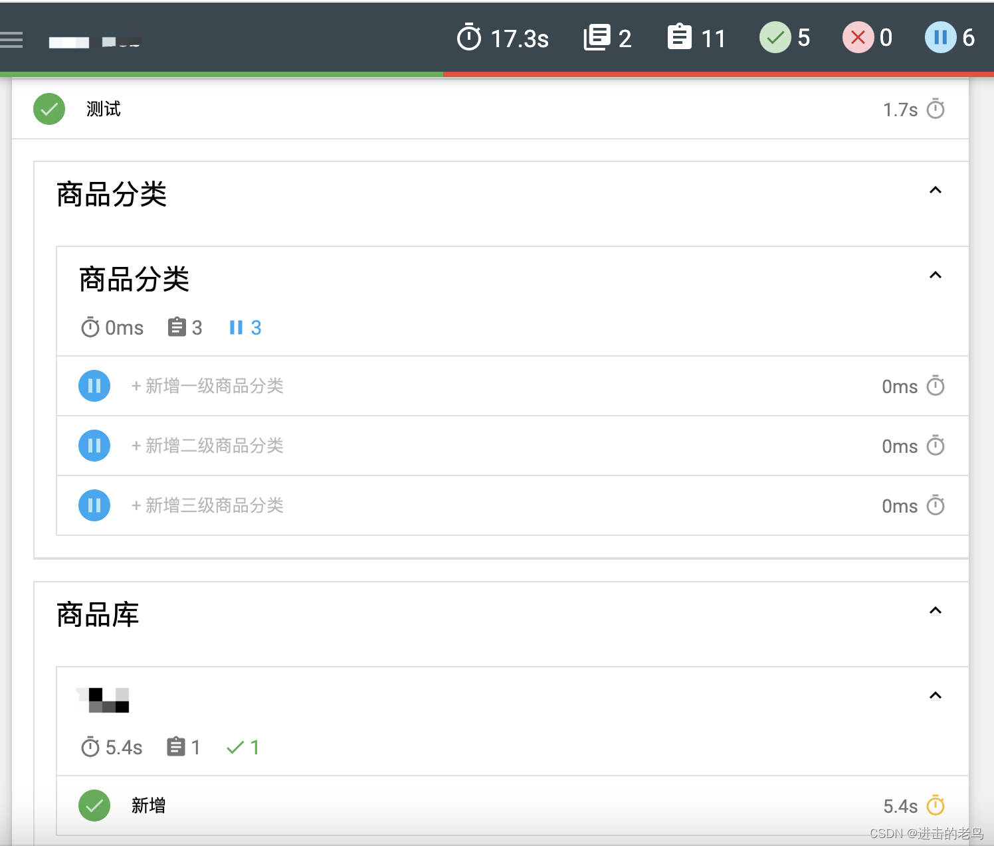Click the green check icon beside 测试
The width and height of the screenshot is (994, 846).
49,108
